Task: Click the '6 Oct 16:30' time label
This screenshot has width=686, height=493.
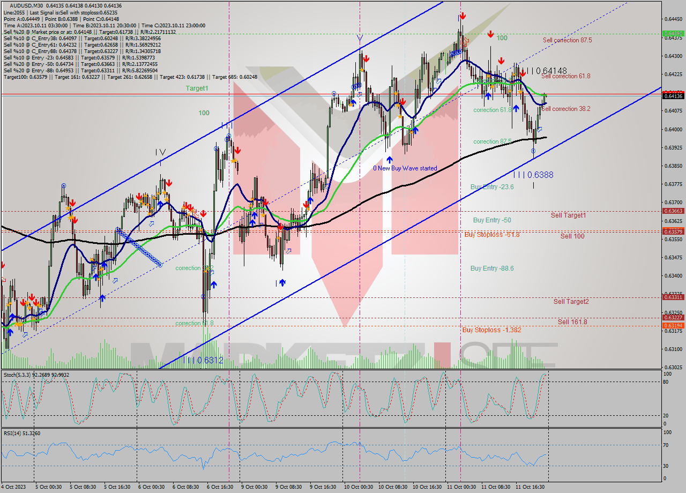Action: coord(220,487)
